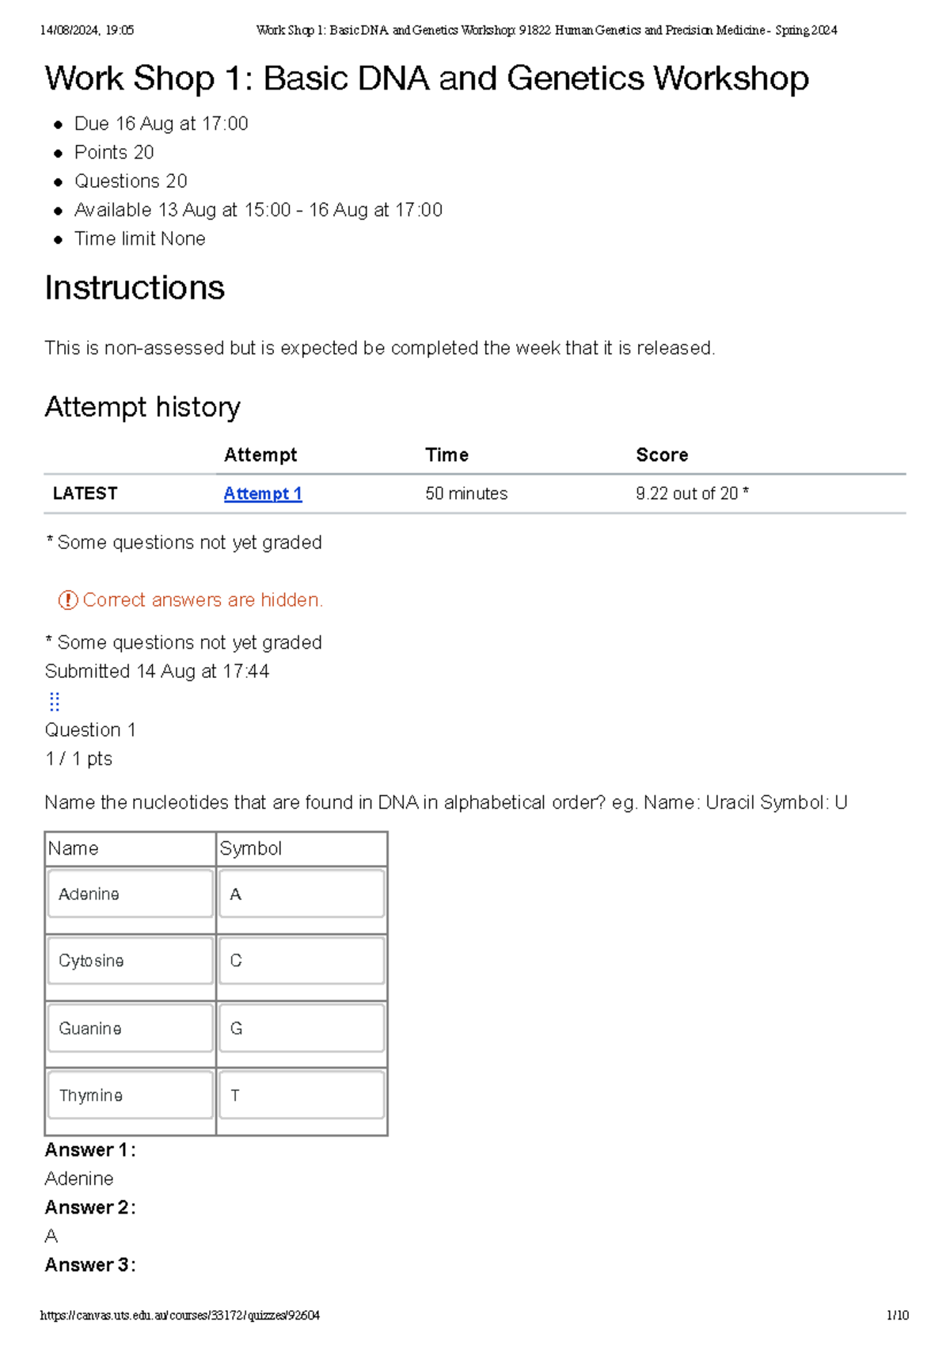Click the drag handle dots above Question 1

coord(55,701)
